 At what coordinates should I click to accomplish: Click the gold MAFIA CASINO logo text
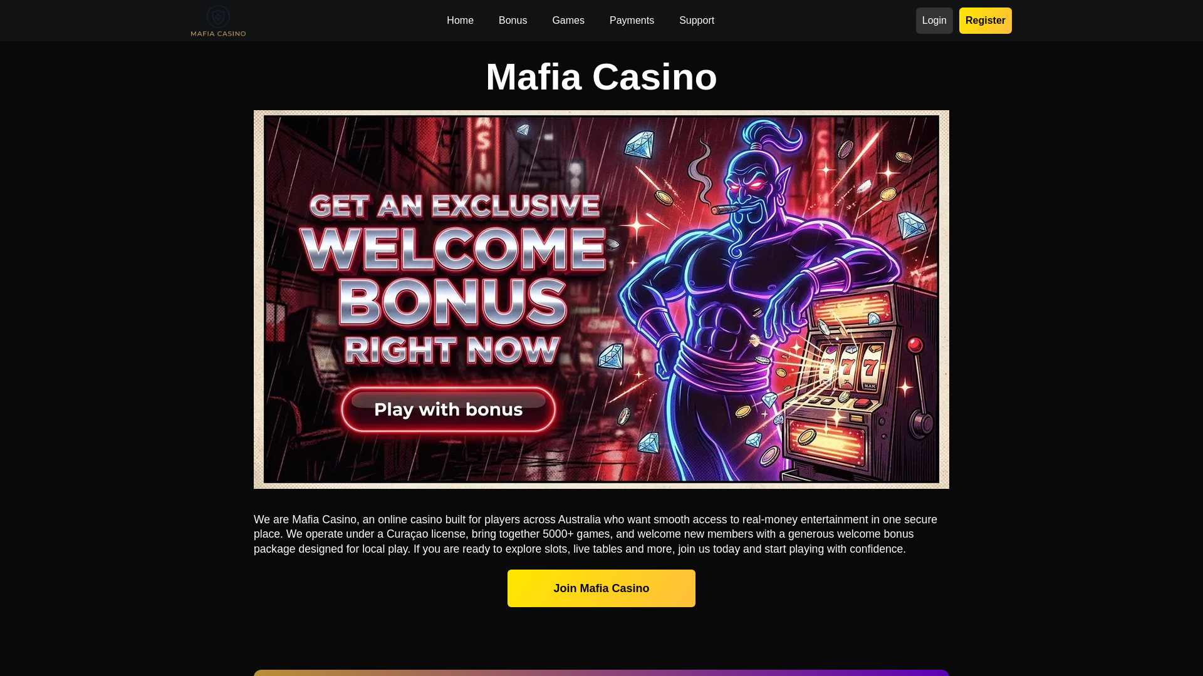pos(218,33)
